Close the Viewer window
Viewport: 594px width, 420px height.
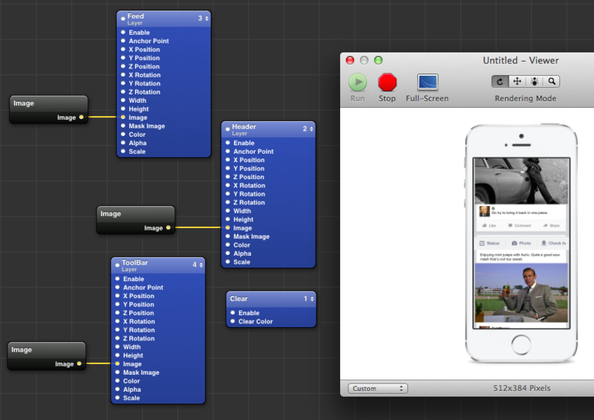click(x=350, y=60)
